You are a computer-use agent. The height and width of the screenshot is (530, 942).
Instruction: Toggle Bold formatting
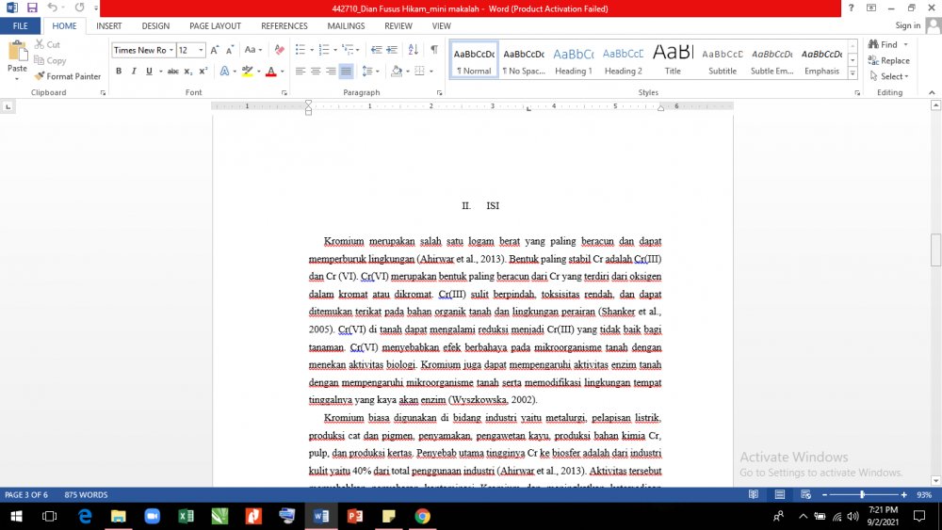(x=119, y=71)
